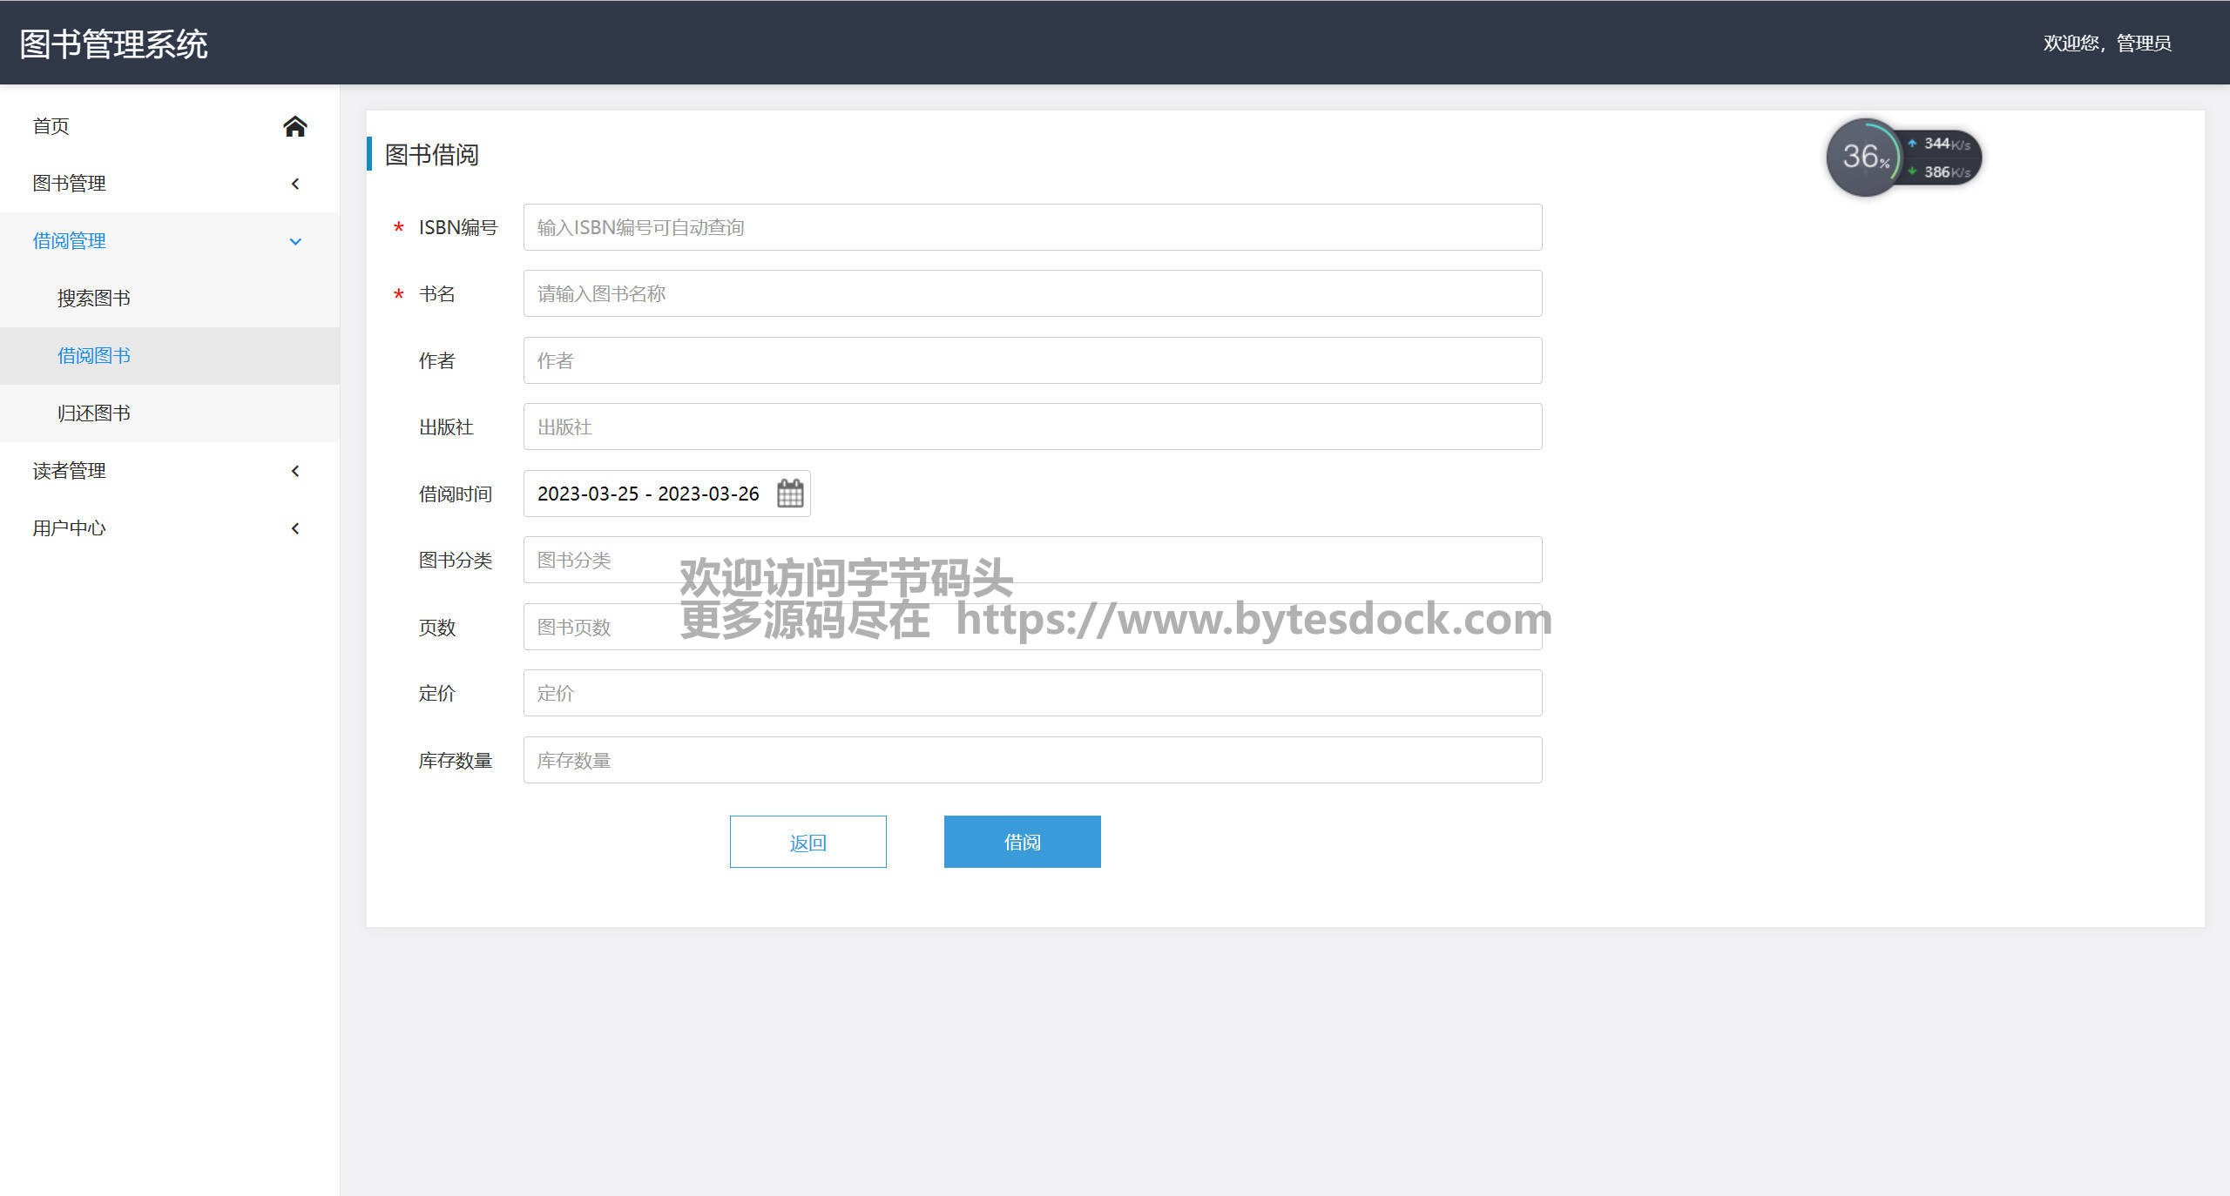Viewport: 2230px width, 1196px height.
Task: Click the 书名 input field
Action: [x=1031, y=294]
